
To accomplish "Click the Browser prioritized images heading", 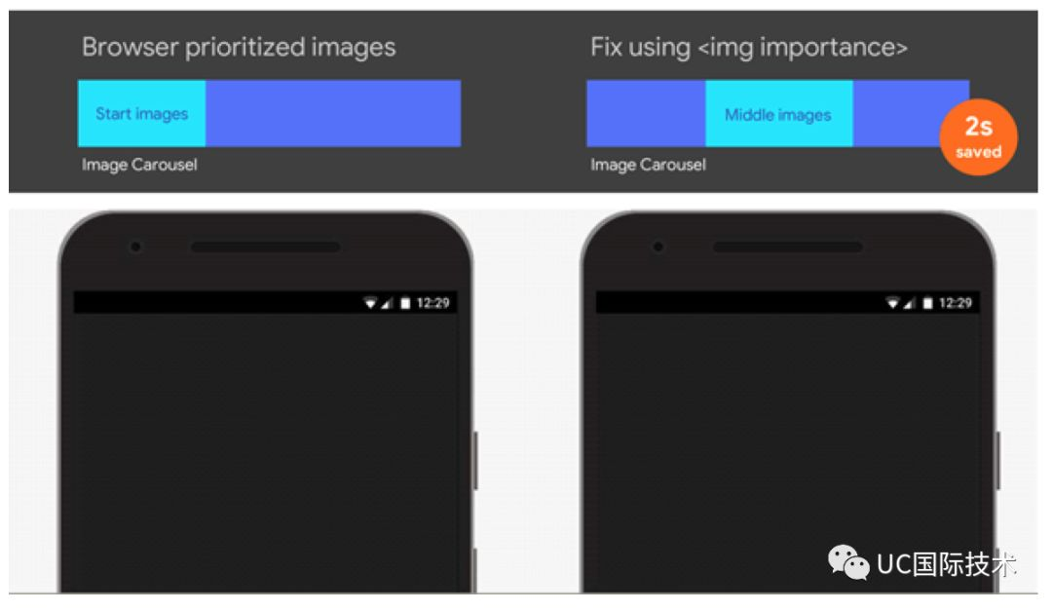I will coord(239,47).
